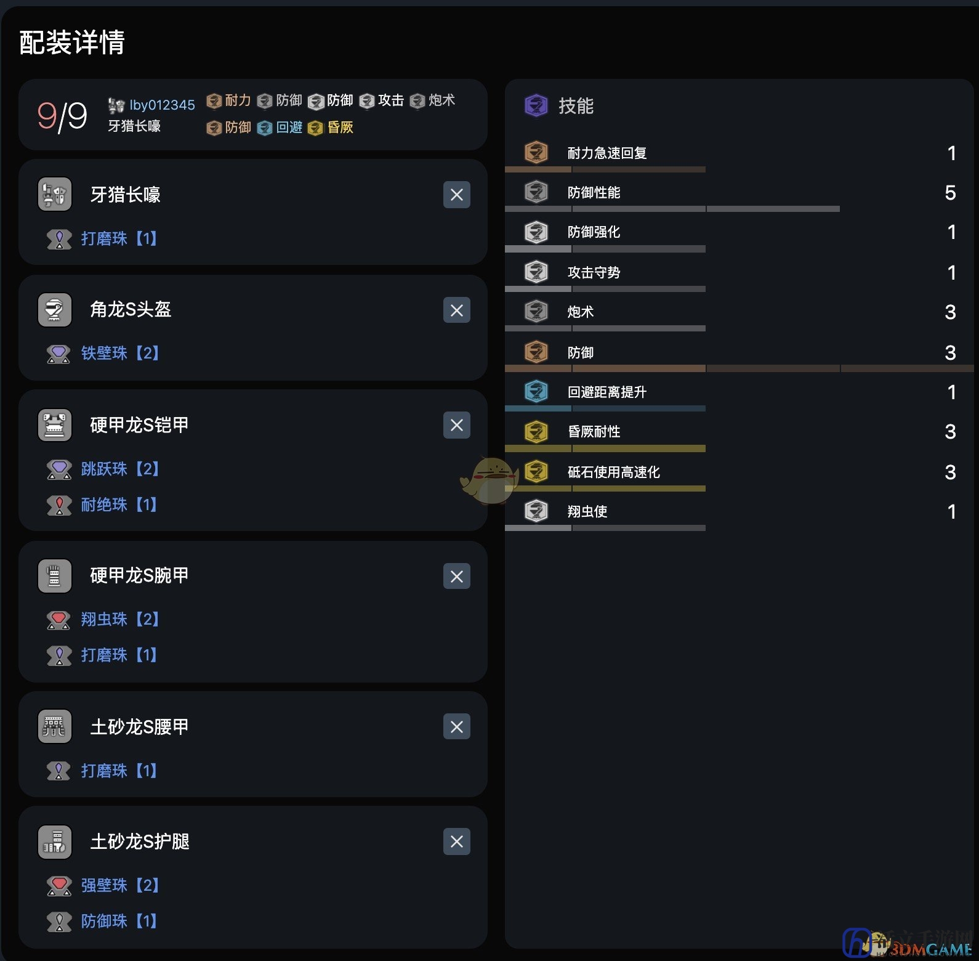
Task: Click the 防御性能 skill icon
Action: click(x=536, y=192)
